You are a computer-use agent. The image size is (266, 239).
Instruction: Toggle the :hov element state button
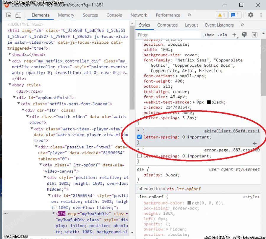pyautogui.click(x=209, y=35)
